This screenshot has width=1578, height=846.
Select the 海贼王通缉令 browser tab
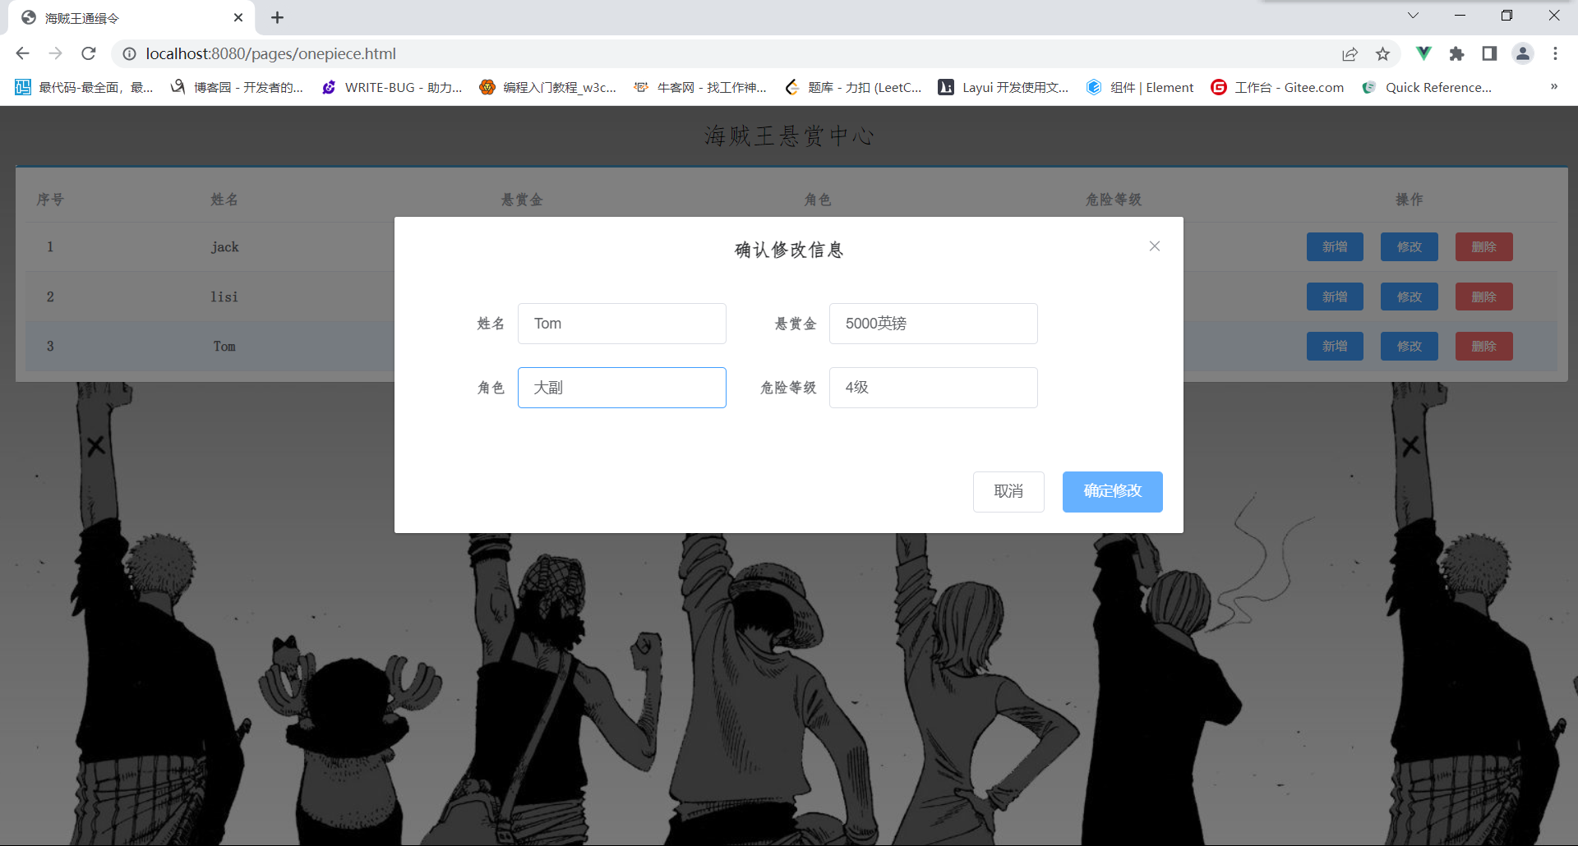[x=131, y=18]
